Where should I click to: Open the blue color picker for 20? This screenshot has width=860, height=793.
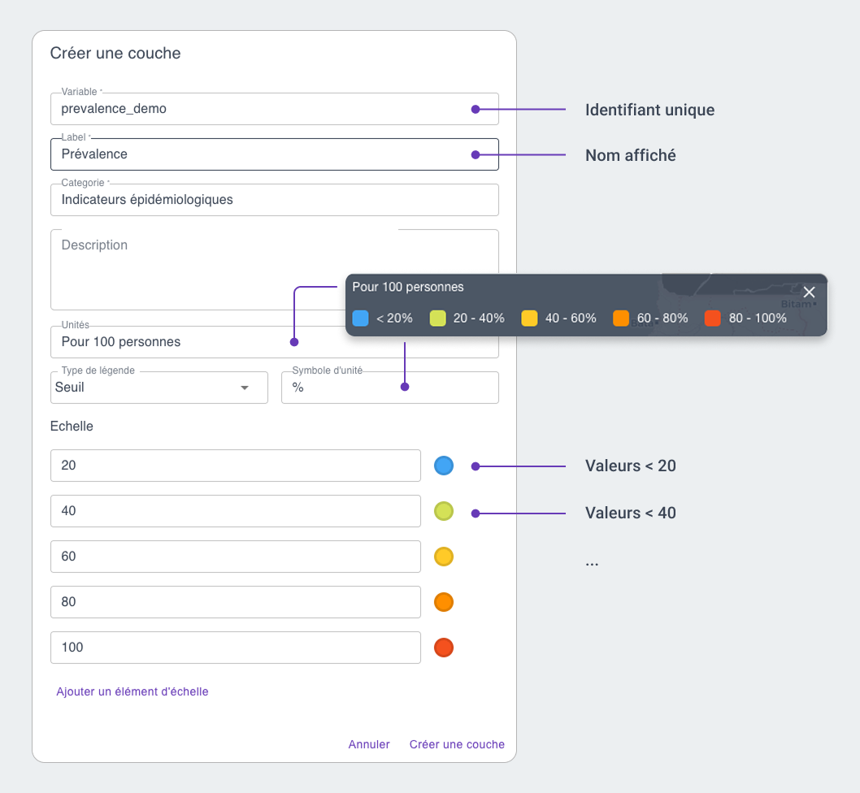444,466
